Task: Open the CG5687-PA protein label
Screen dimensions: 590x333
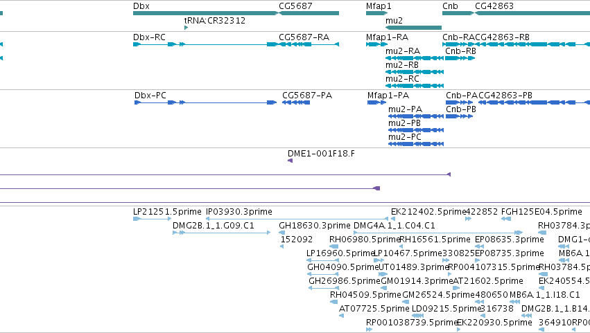Action: click(x=307, y=96)
